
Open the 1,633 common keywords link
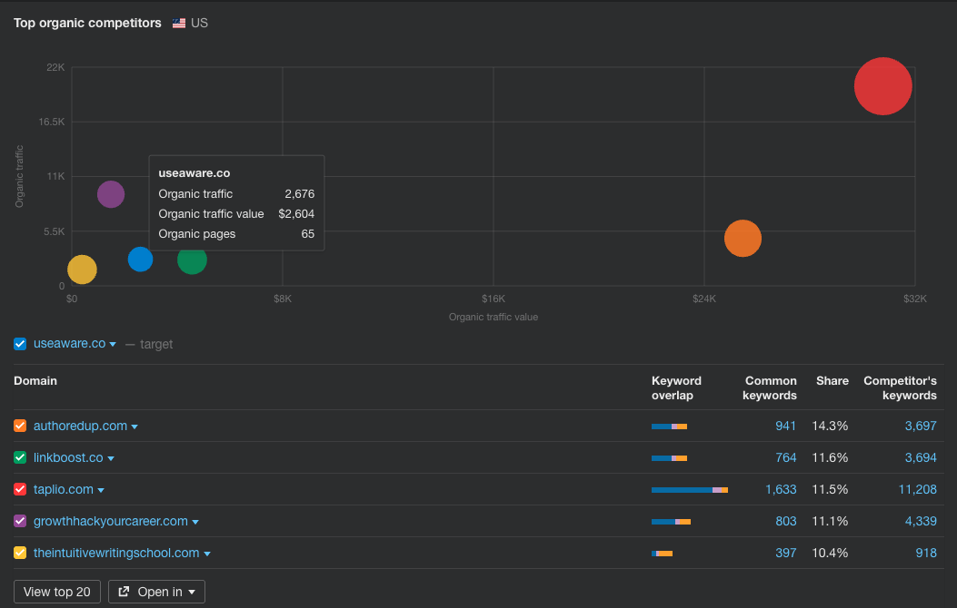pos(781,489)
